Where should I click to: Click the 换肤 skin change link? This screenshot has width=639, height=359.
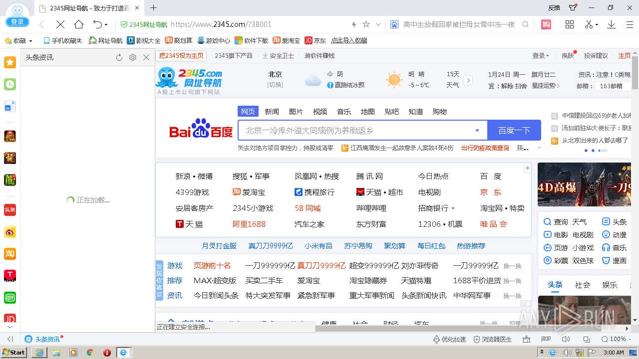[x=568, y=56]
